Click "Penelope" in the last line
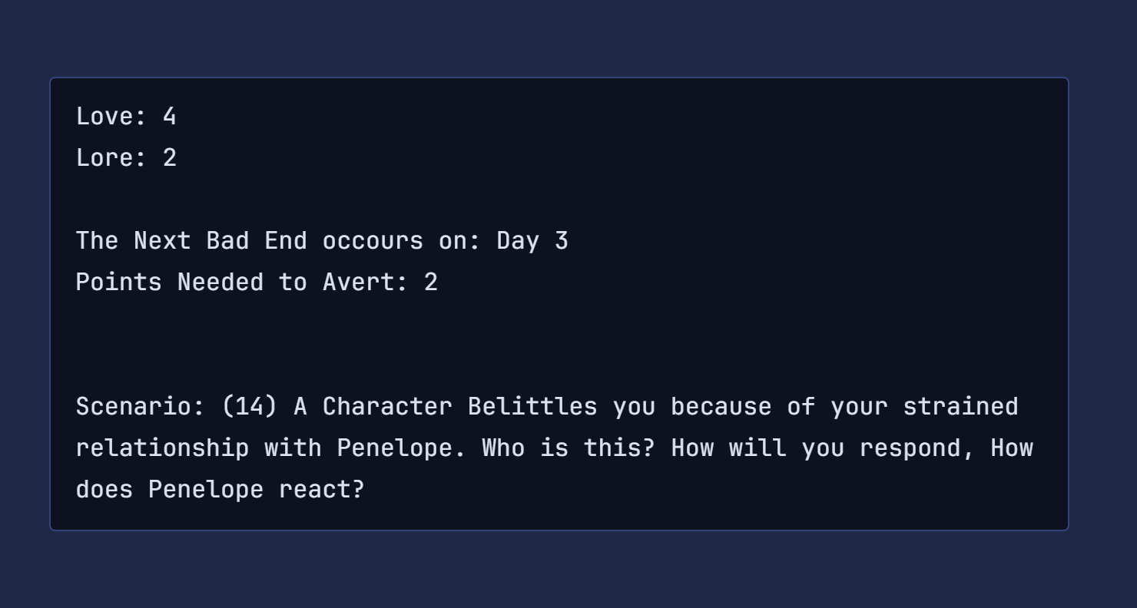The width and height of the screenshot is (1137, 608). point(206,490)
